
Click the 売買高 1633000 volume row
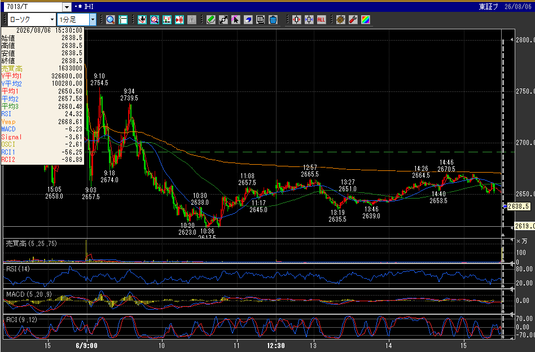(x=42, y=68)
